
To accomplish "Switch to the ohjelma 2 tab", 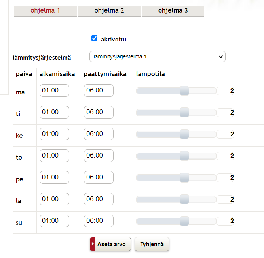I will (109, 11).
